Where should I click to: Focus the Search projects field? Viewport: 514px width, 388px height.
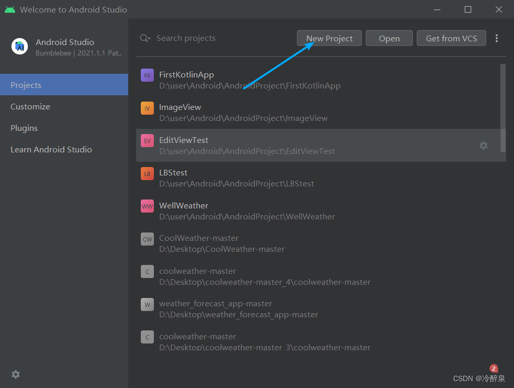tap(216, 38)
